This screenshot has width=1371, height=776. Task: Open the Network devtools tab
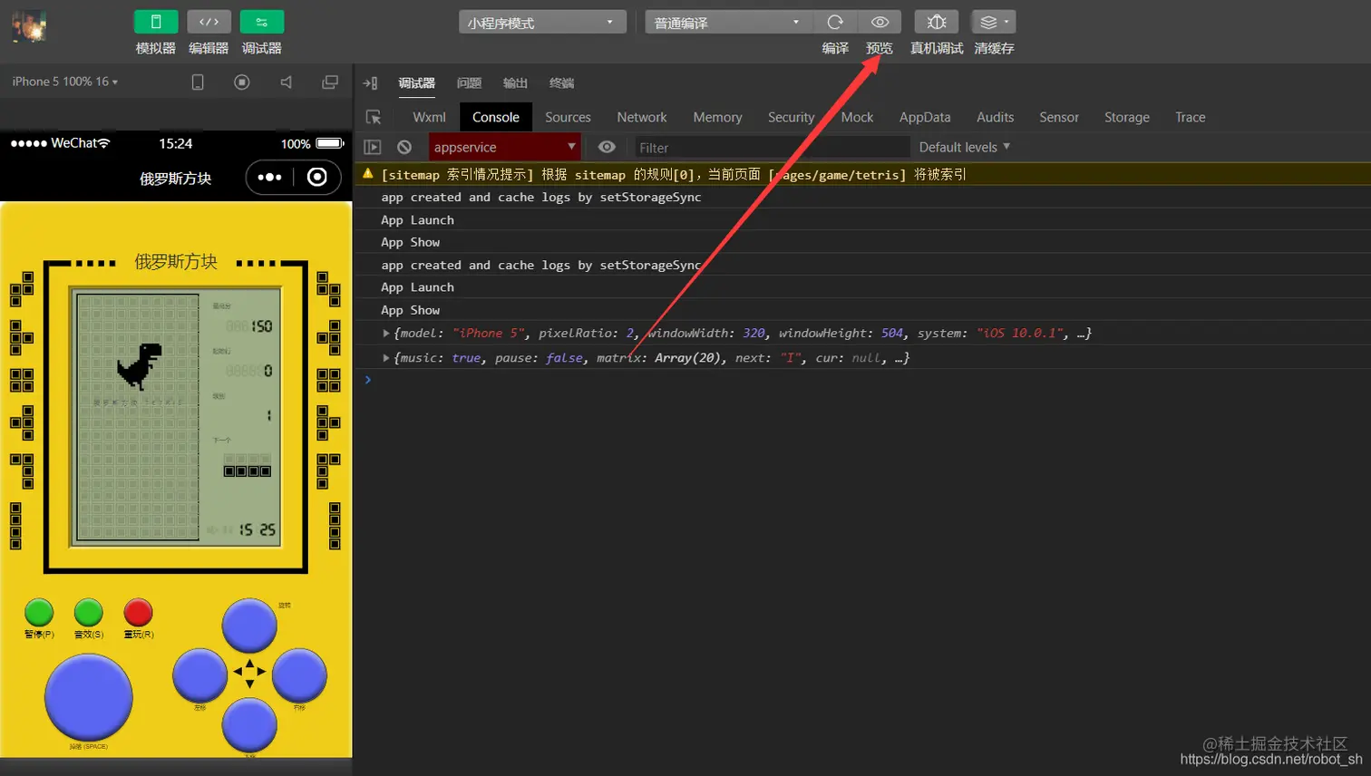click(642, 117)
